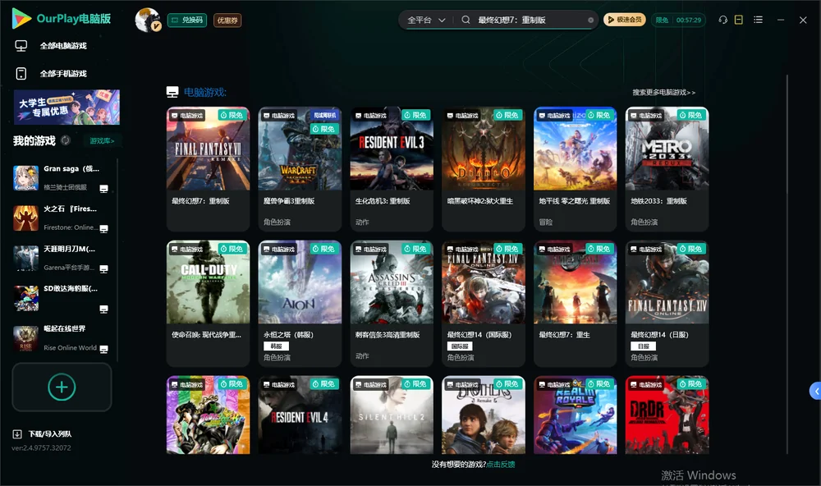The image size is (821, 486).
Task: Click 韩服 tag under 永恒之塔
Action: pyautogui.click(x=276, y=346)
